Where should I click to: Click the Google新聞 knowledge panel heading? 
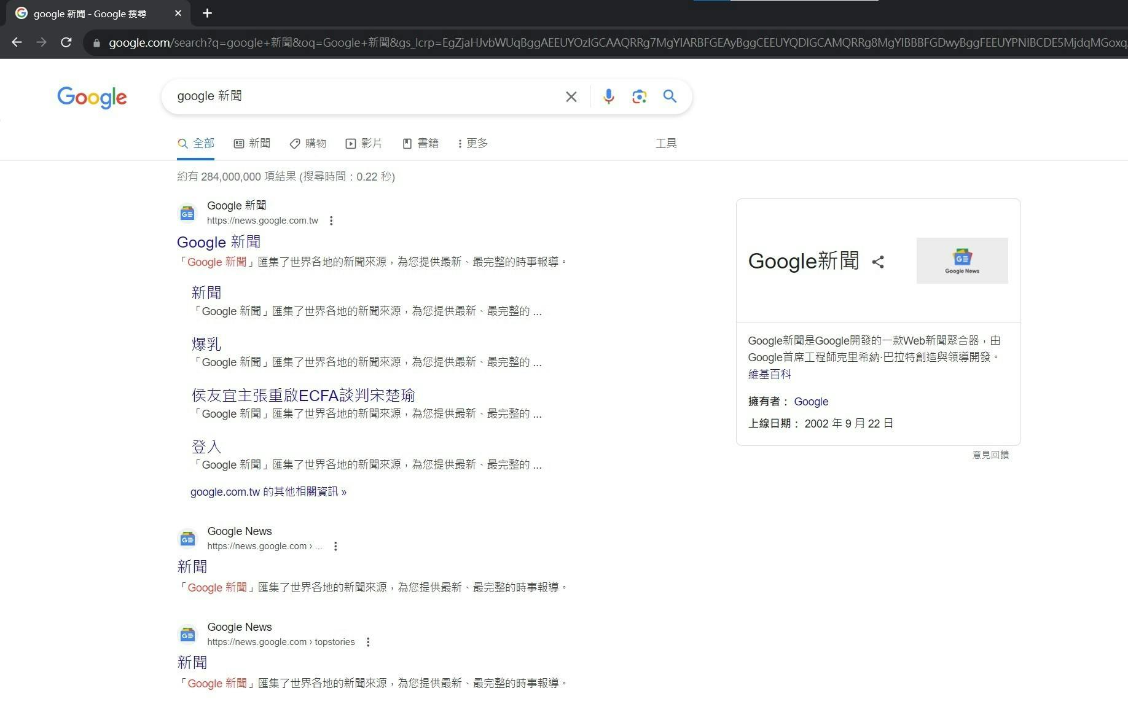(x=804, y=261)
